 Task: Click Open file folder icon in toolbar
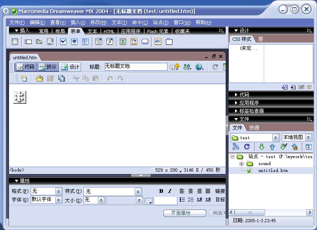point(39,78)
